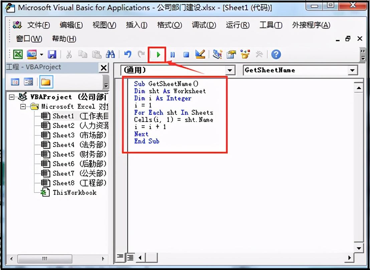370x270 pixels.
Task: Open the 运行(R) menu
Action: [237, 25]
